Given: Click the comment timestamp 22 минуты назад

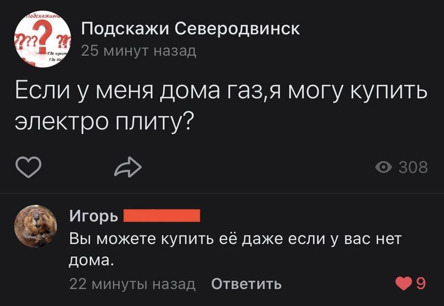Looking at the screenshot, I should 132,284.
